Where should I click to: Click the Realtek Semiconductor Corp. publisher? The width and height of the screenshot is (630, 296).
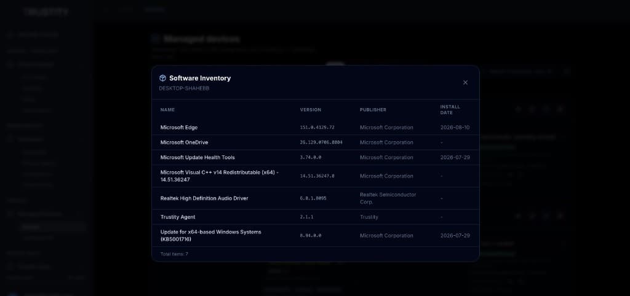tap(388, 198)
